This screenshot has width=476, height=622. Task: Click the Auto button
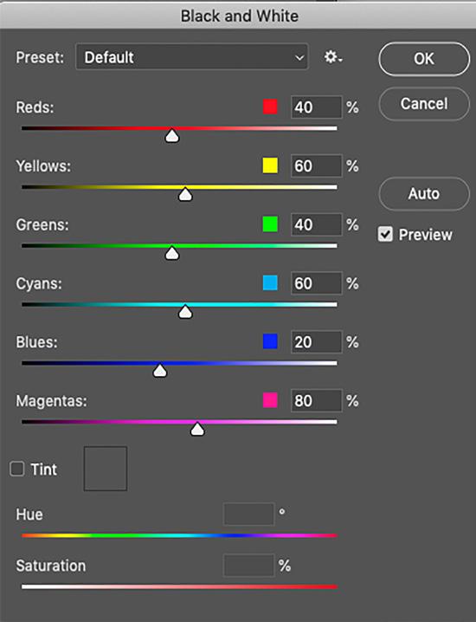pos(424,193)
